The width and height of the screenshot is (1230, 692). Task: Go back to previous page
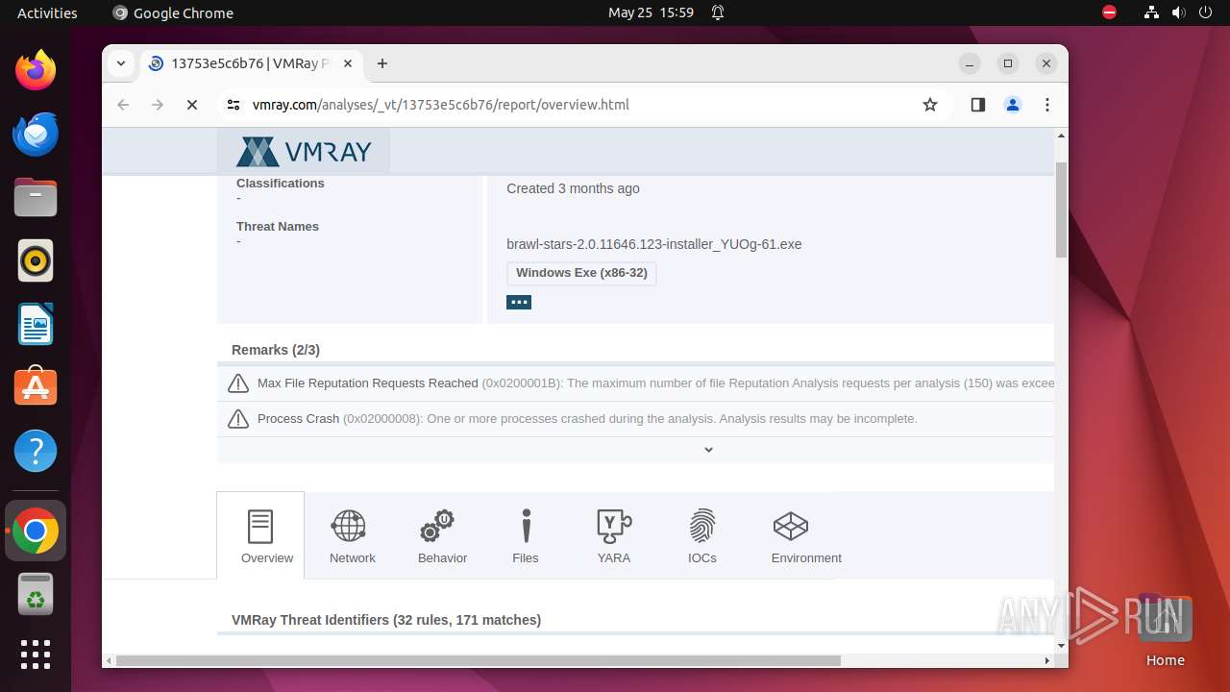(123, 105)
